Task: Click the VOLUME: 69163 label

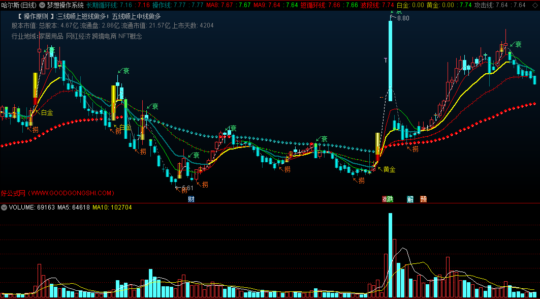Action: tap(31, 207)
